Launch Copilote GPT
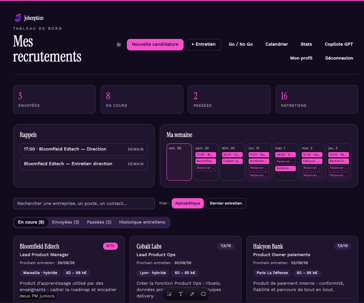 pyautogui.click(x=339, y=44)
